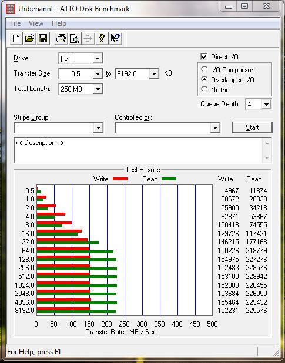Click the Description box scroll up arrow
The image size is (285, 363).
[267, 143]
